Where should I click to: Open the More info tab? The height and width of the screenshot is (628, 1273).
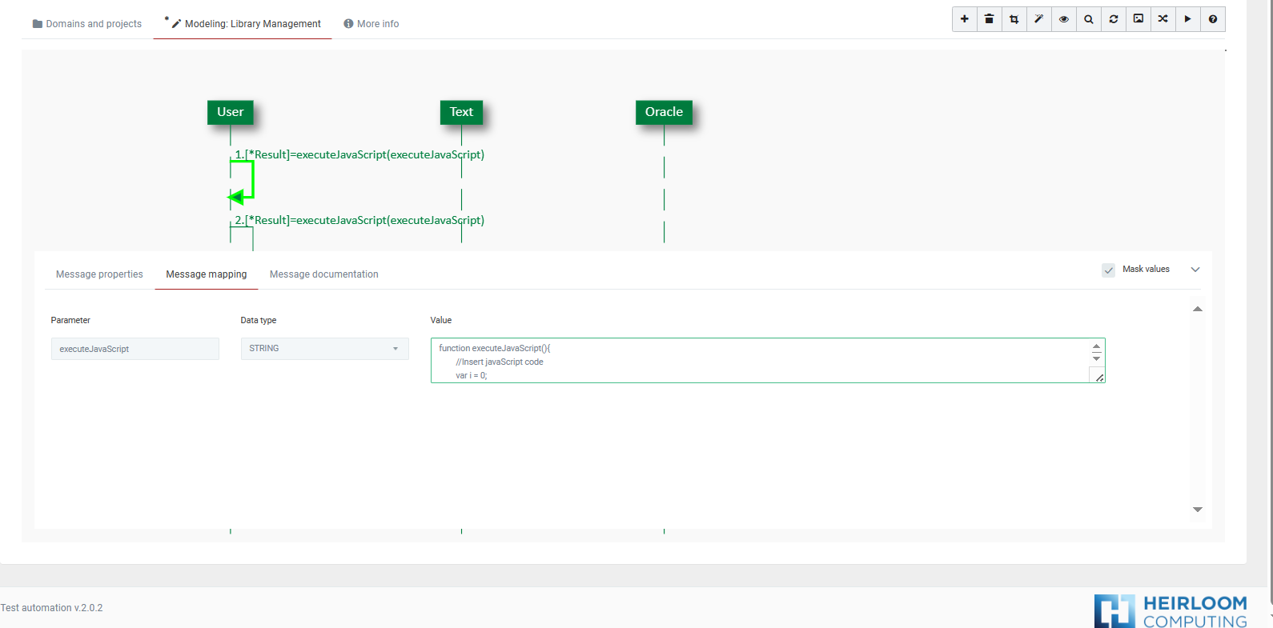click(x=371, y=24)
